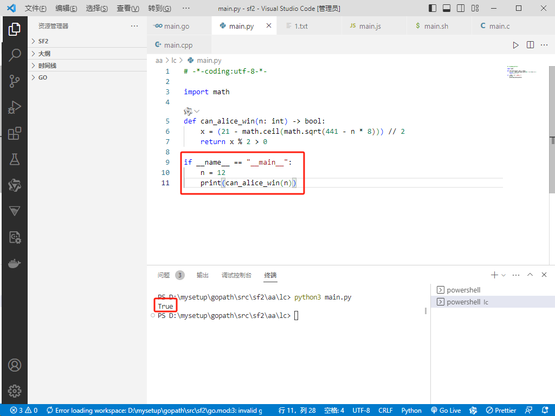This screenshot has height=416, width=555.
Task: Click the lc breadcrumb segment
Action: [174, 61]
